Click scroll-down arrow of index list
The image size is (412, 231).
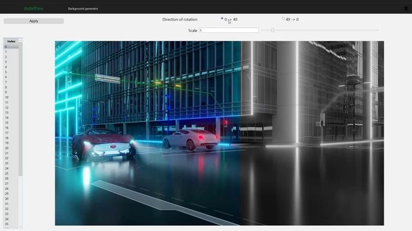(21, 227)
